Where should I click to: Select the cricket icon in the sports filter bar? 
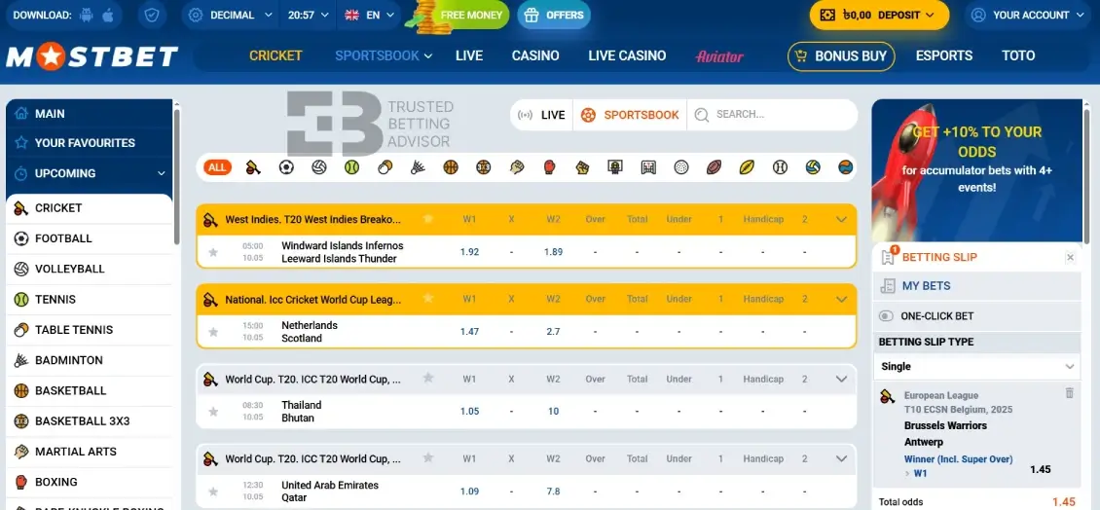tap(253, 167)
